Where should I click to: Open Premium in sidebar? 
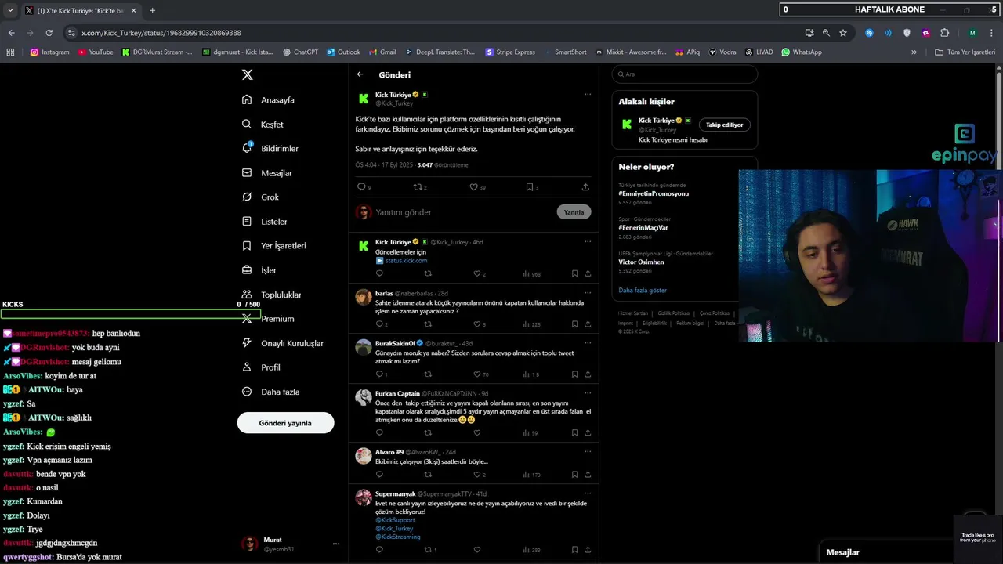click(x=267, y=319)
